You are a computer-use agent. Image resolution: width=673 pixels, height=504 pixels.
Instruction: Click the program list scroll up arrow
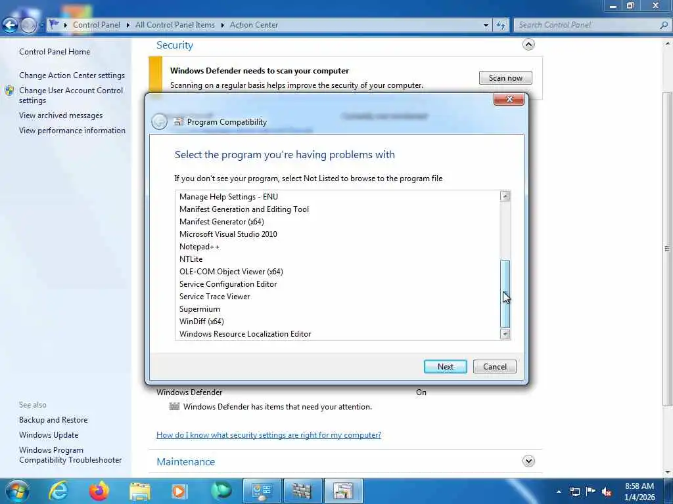tap(505, 196)
